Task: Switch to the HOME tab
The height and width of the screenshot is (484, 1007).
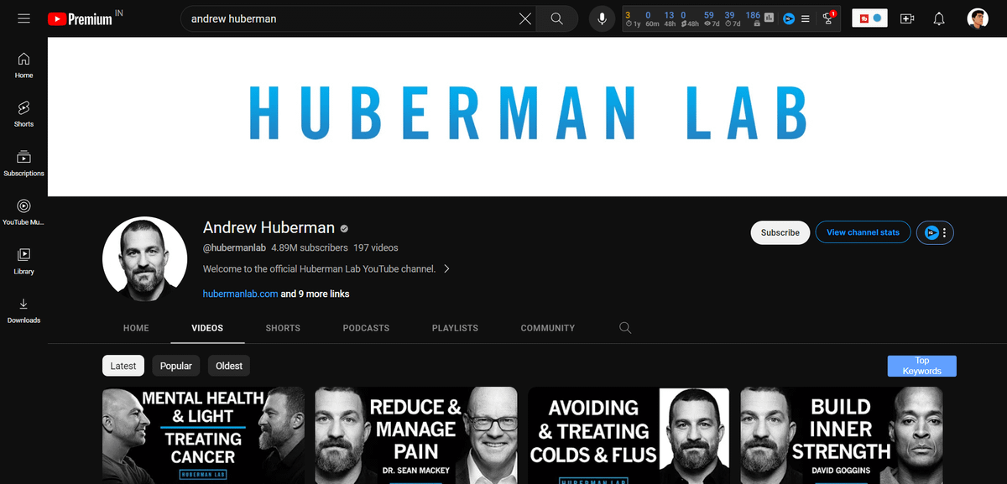Action: point(136,328)
